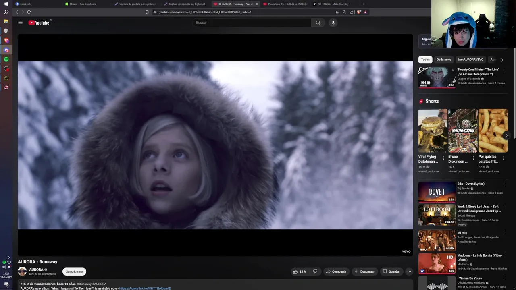Share the video via Compartir
This screenshot has width=516, height=290.
click(x=336, y=271)
